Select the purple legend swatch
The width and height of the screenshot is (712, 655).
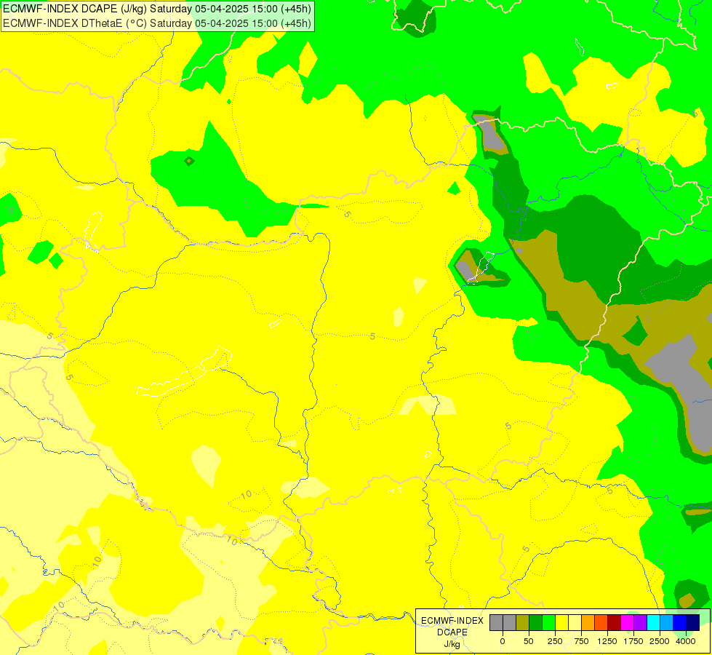pos(640,623)
